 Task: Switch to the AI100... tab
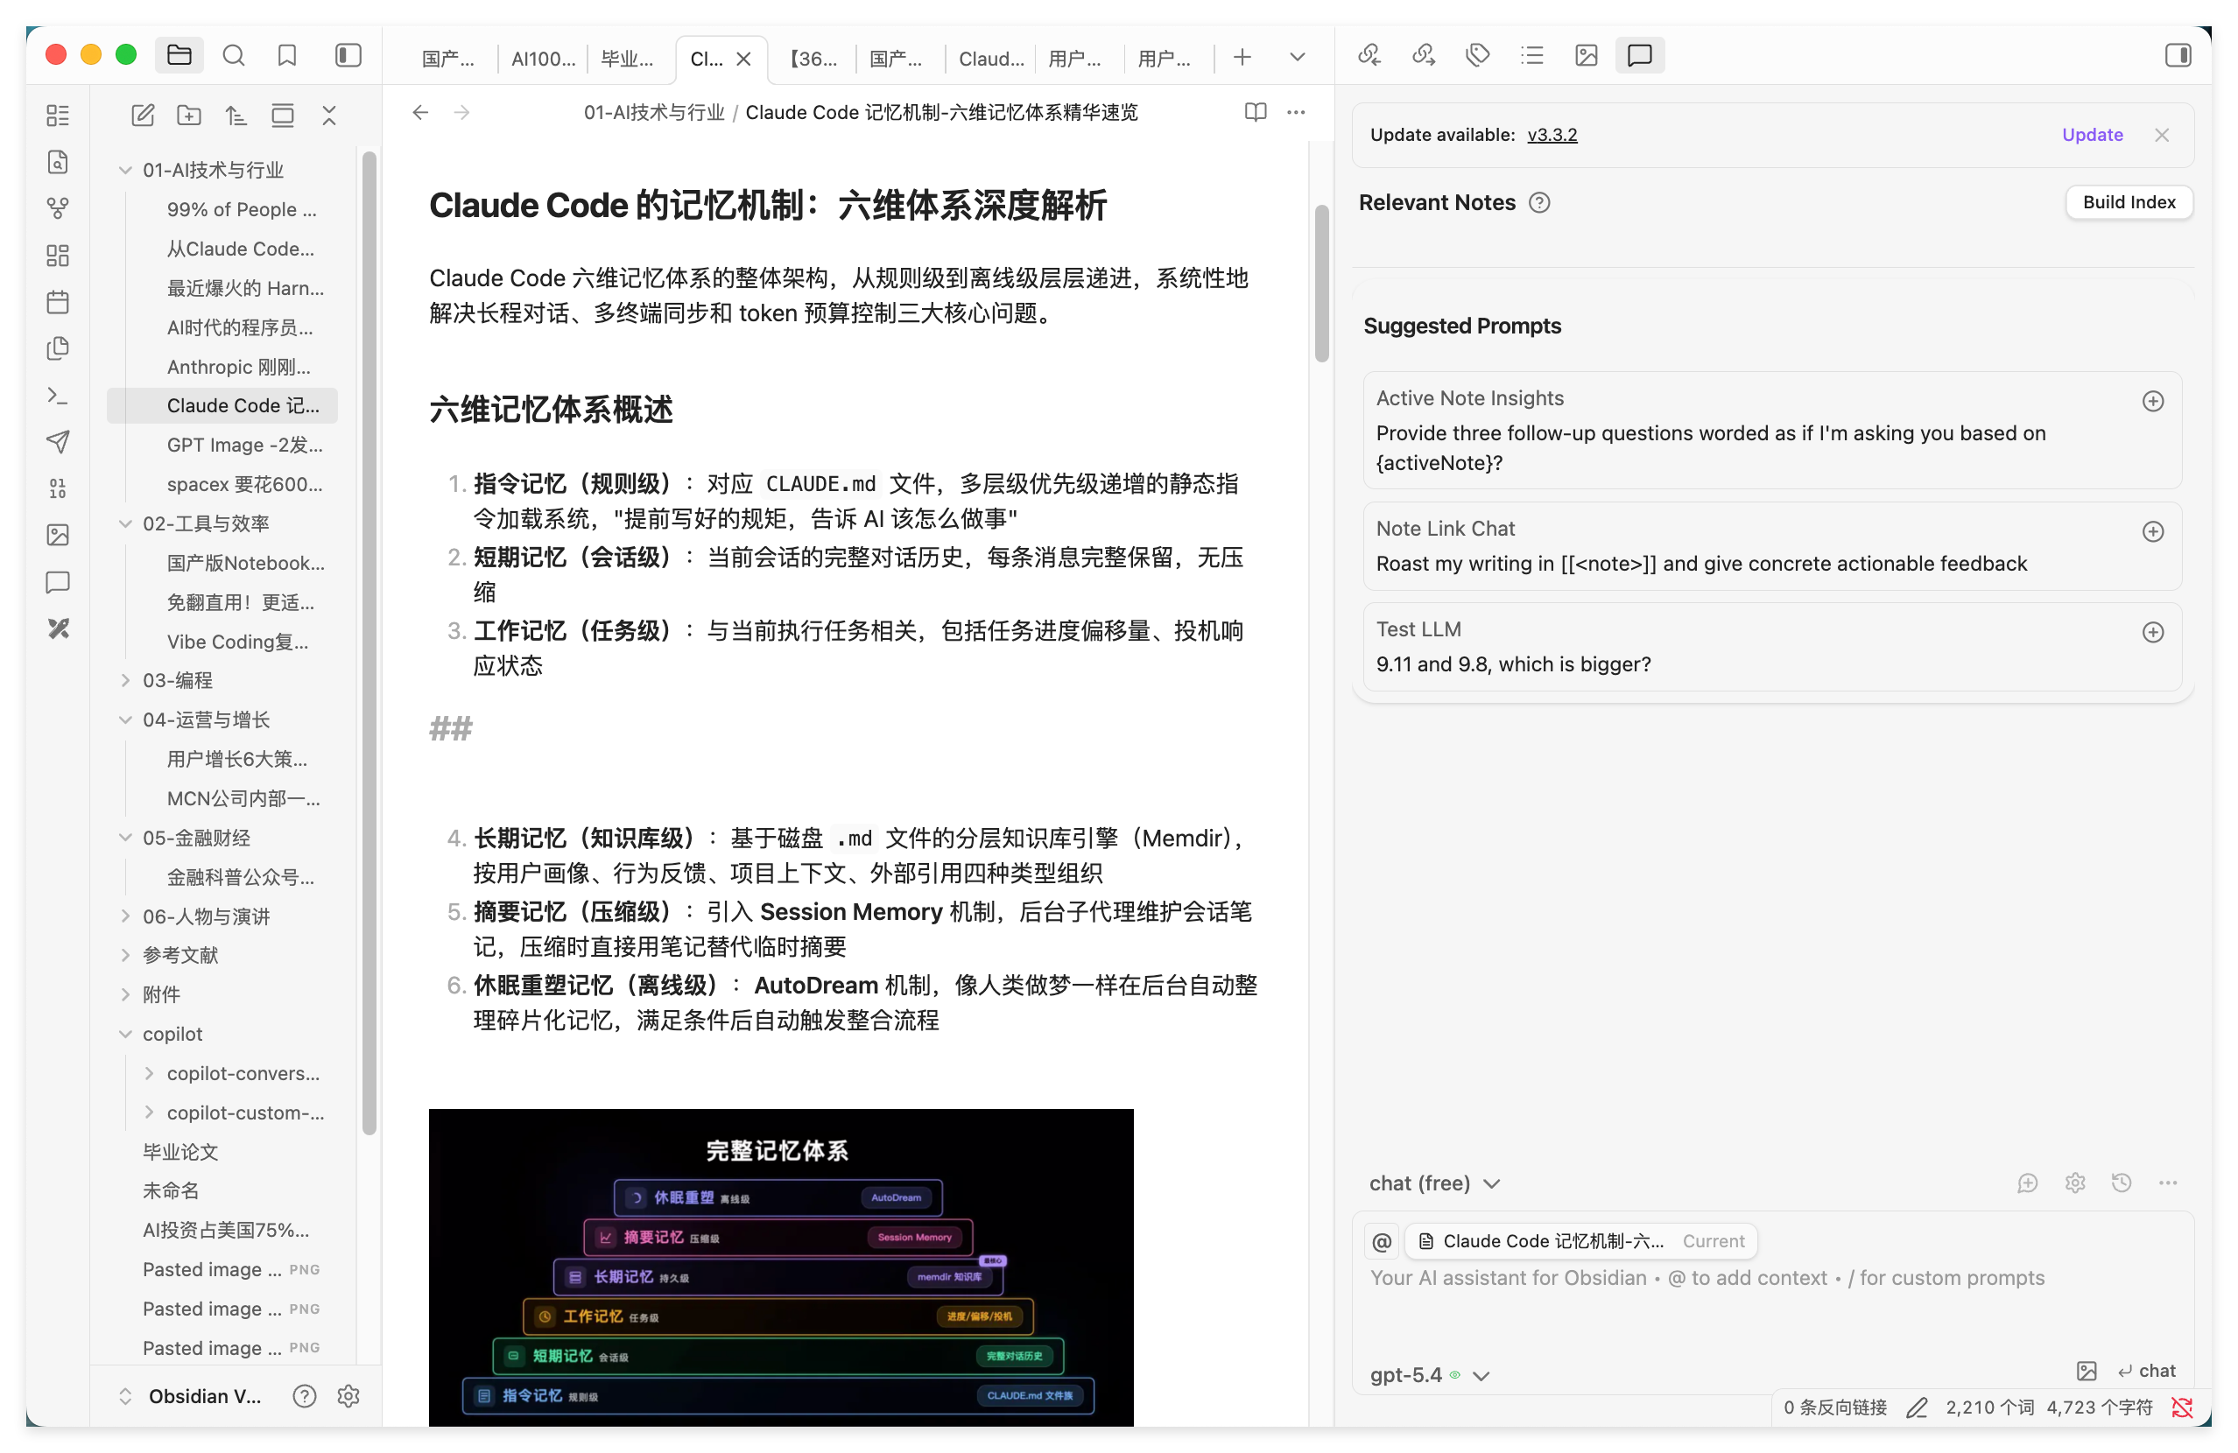click(543, 59)
